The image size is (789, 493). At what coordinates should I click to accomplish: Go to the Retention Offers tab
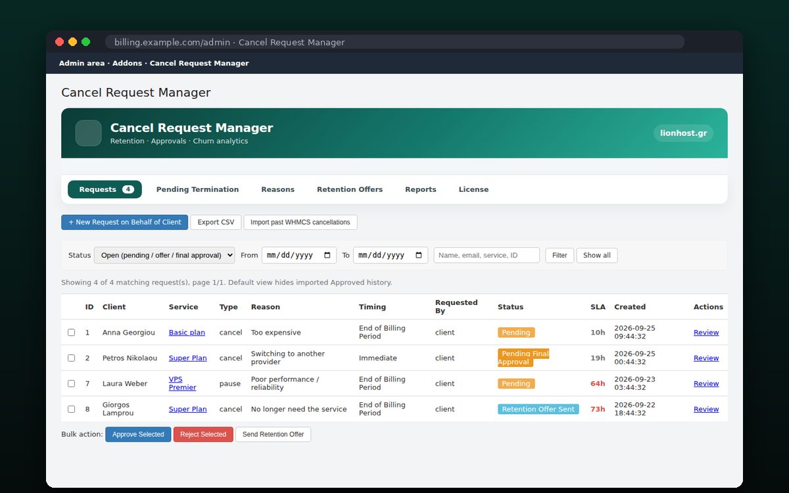(x=350, y=189)
